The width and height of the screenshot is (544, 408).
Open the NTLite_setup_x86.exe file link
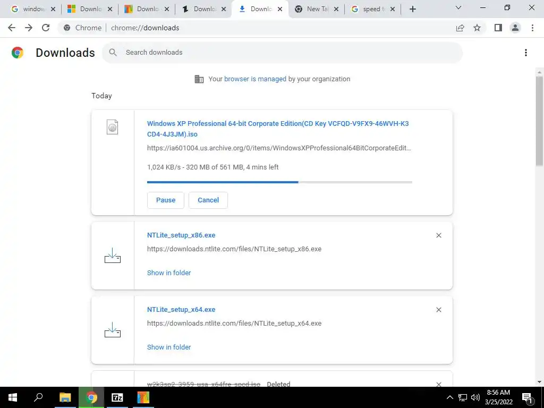coord(181,235)
